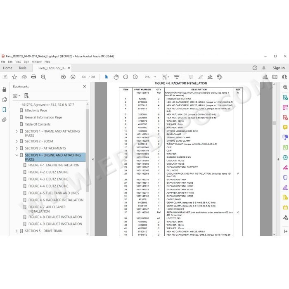Open the Export PDF tool in right pane

[x=285, y=97]
